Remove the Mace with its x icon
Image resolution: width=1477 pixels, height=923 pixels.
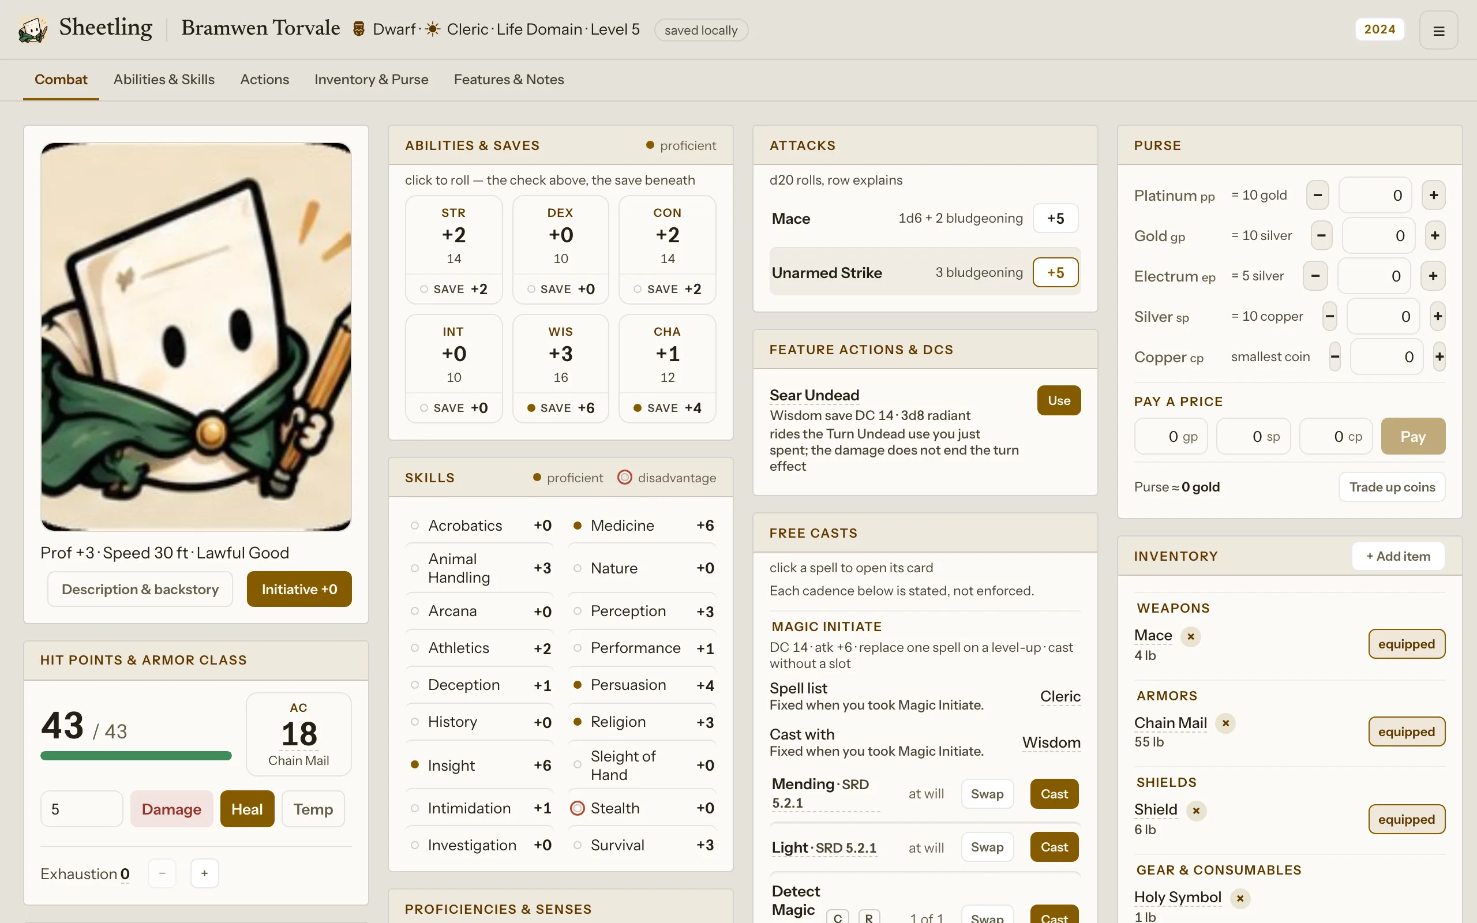tap(1191, 637)
